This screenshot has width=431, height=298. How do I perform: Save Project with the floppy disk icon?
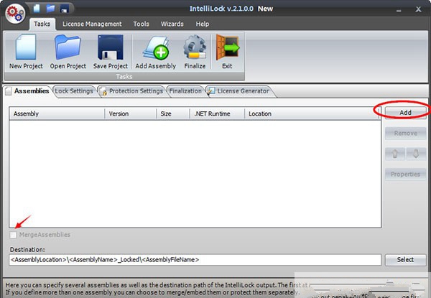[111, 52]
